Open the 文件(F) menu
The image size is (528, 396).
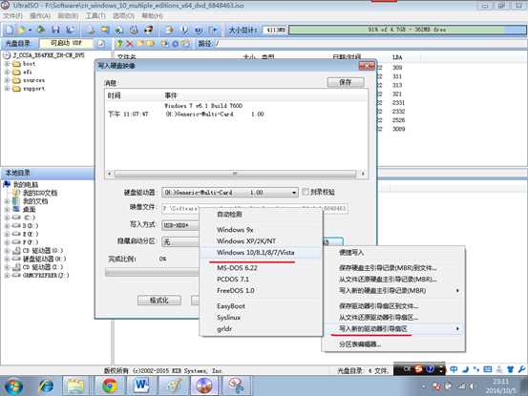point(12,16)
